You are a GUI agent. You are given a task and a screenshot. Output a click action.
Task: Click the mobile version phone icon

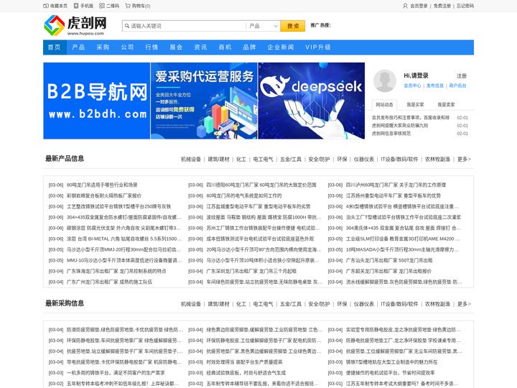pyautogui.click(x=76, y=6)
